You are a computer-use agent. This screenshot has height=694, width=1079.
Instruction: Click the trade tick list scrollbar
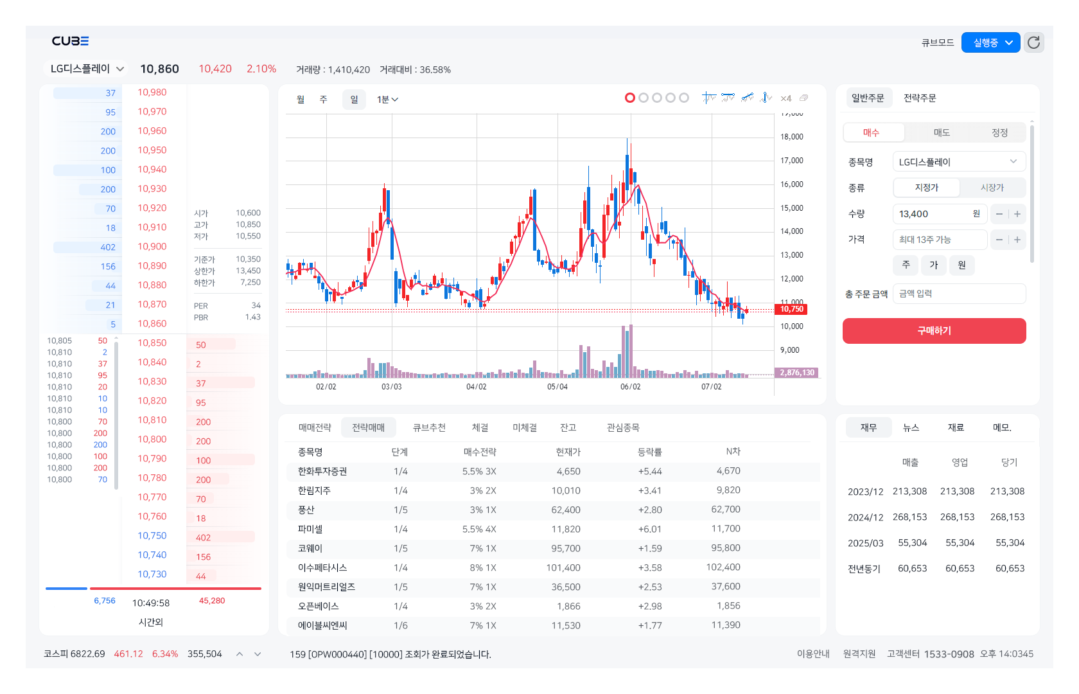(116, 415)
